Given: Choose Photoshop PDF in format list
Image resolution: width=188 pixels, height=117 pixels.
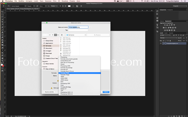Looking at the screenshot, I should [x=65, y=83].
